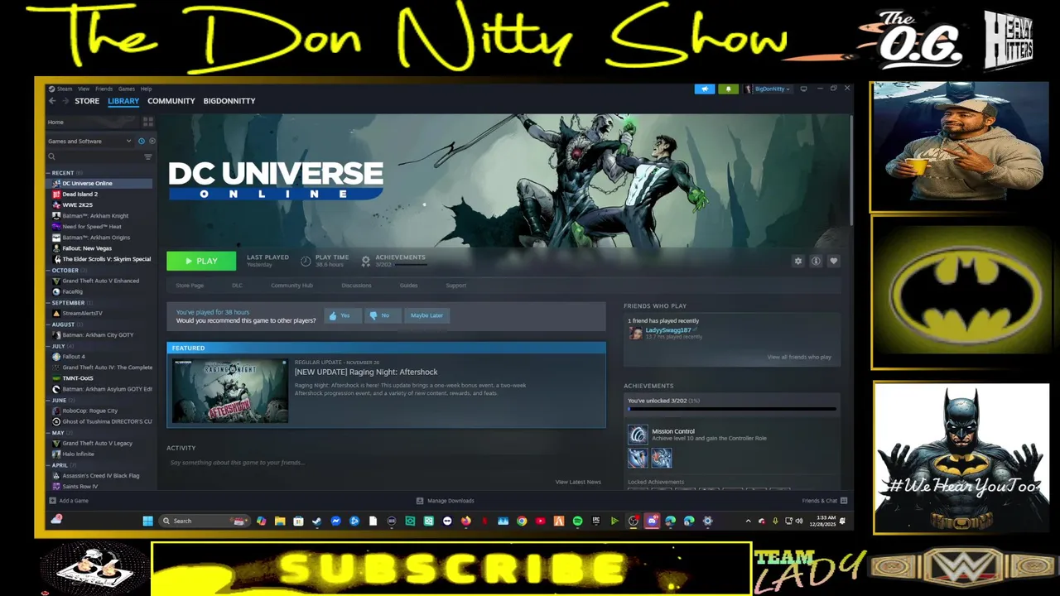Click the Raging Night Aftershock thumbnail
This screenshot has width=1060, height=596.
click(x=230, y=391)
